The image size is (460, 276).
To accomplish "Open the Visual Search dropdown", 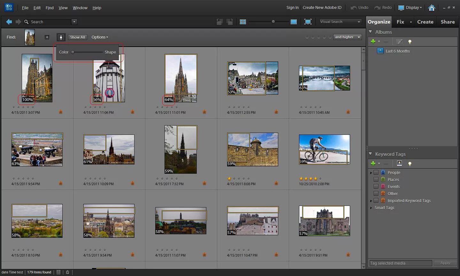I will (x=341, y=22).
